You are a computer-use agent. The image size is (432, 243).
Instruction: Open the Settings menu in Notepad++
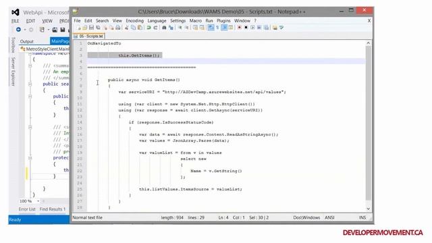[178, 21]
